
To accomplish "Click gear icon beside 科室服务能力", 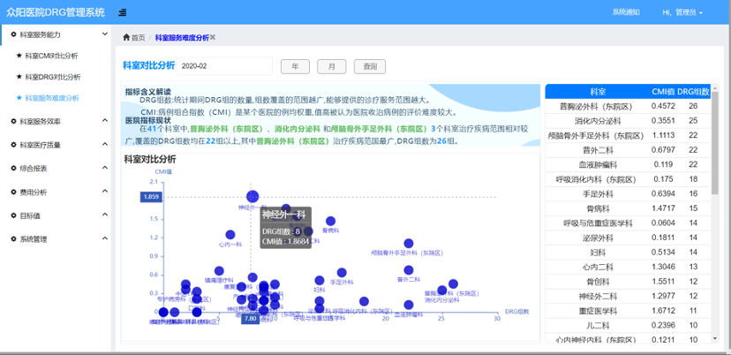I will [x=13, y=34].
